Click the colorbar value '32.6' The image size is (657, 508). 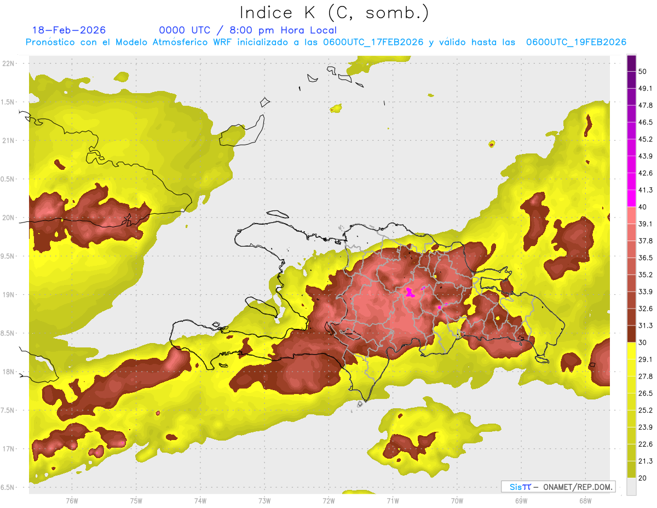(x=645, y=309)
